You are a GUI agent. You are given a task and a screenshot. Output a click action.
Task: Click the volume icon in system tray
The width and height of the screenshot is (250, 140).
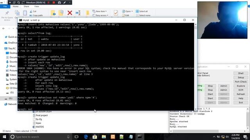(x=227, y=136)
